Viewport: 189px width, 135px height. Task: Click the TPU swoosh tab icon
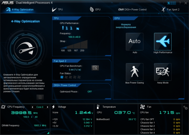pyautogui.click(x=54, y=9)
